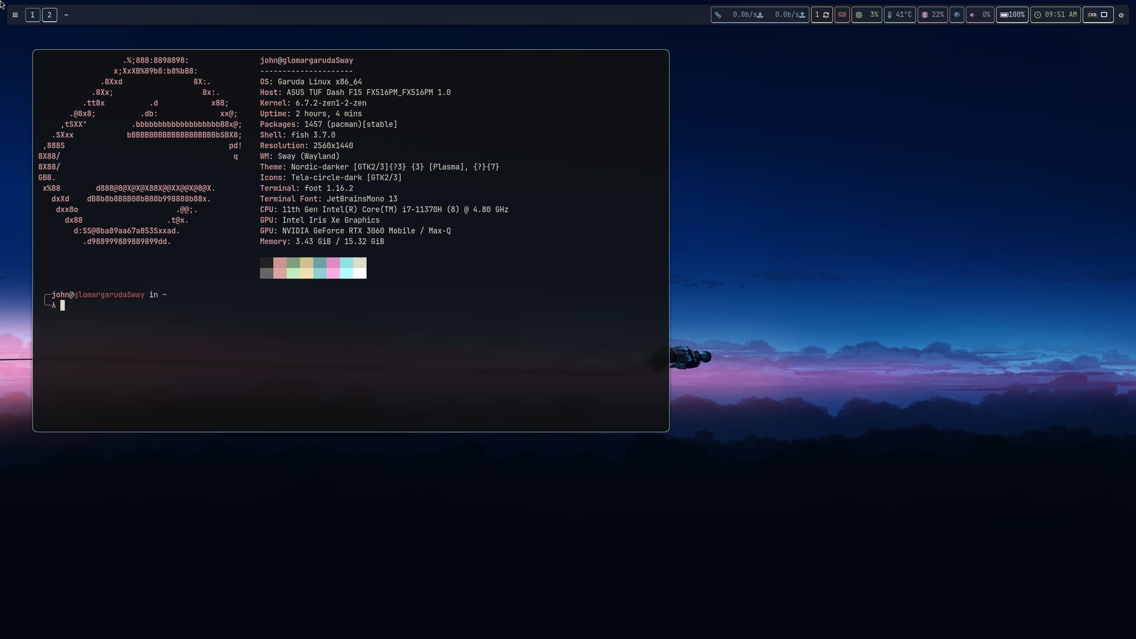
Task: Open calendar from the 09:51 AM clock
Action: pyautogui.click(x=1056, y=15)
